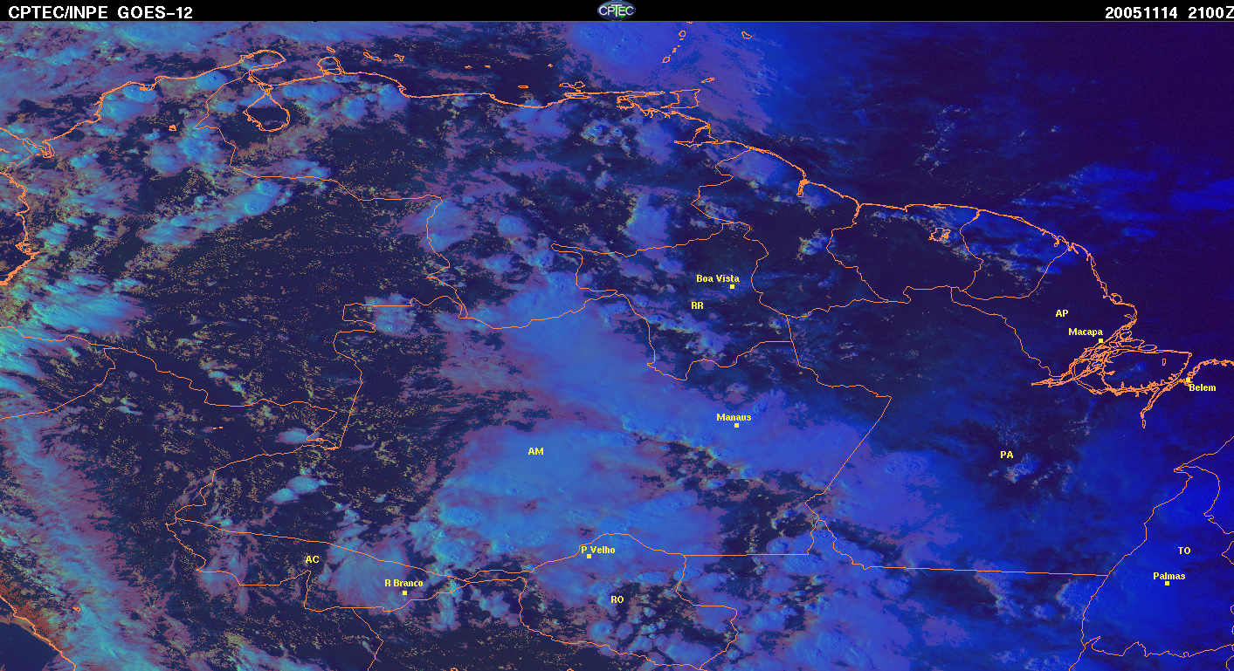Click the AP state label
Image resolution: width=1234 pixels, height=671 pixels.
(1061, 313)
